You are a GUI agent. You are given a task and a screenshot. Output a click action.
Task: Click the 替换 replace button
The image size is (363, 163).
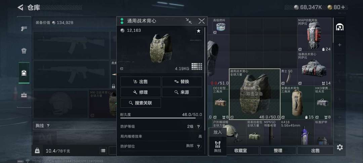pyautogui.click(x=182, y=81)
